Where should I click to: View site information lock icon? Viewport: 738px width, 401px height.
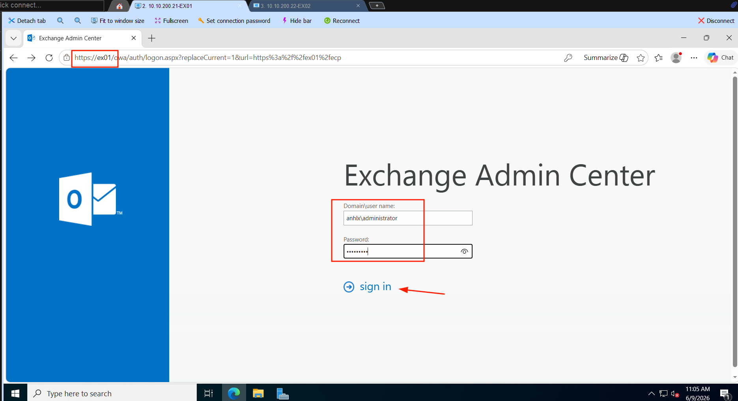67,58
